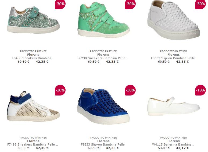Click -30% badge on blue gold sneaker

pos(60,90)
